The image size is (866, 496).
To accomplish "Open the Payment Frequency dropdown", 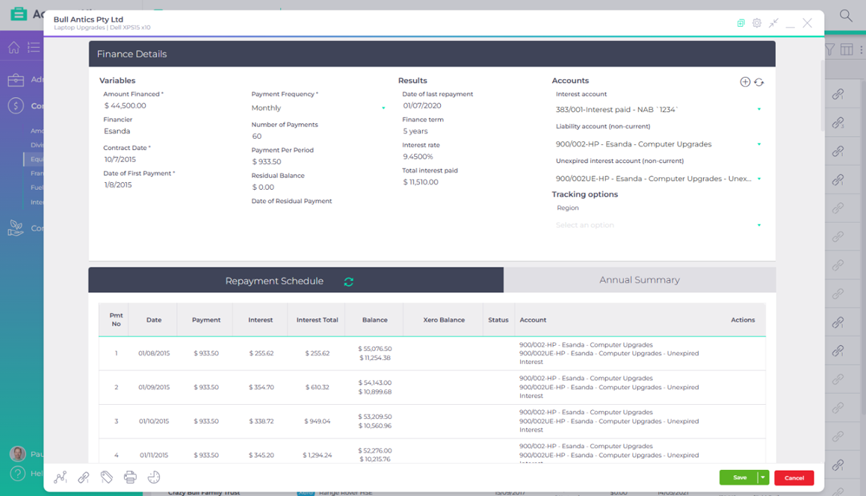I will click(318, 107).
